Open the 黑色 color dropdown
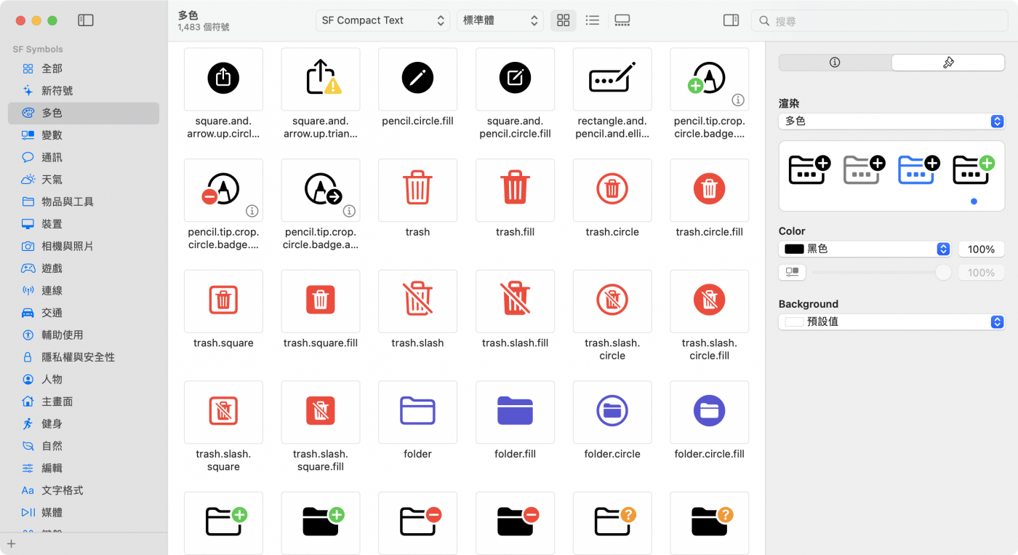This screenshot has height=555, width=1018. [x=865, y=249]
